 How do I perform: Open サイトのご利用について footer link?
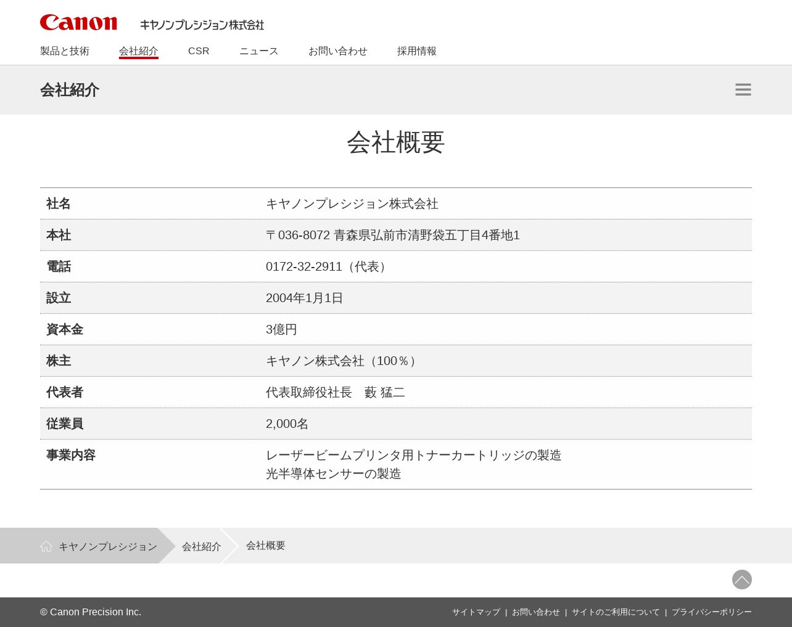click(616, 612)
